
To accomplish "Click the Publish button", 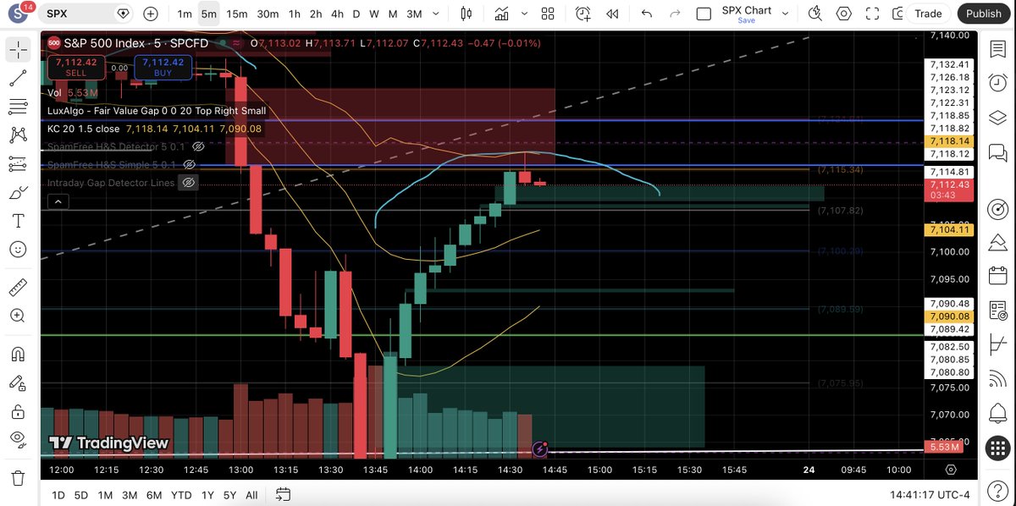I will click(x=984, y=14).
